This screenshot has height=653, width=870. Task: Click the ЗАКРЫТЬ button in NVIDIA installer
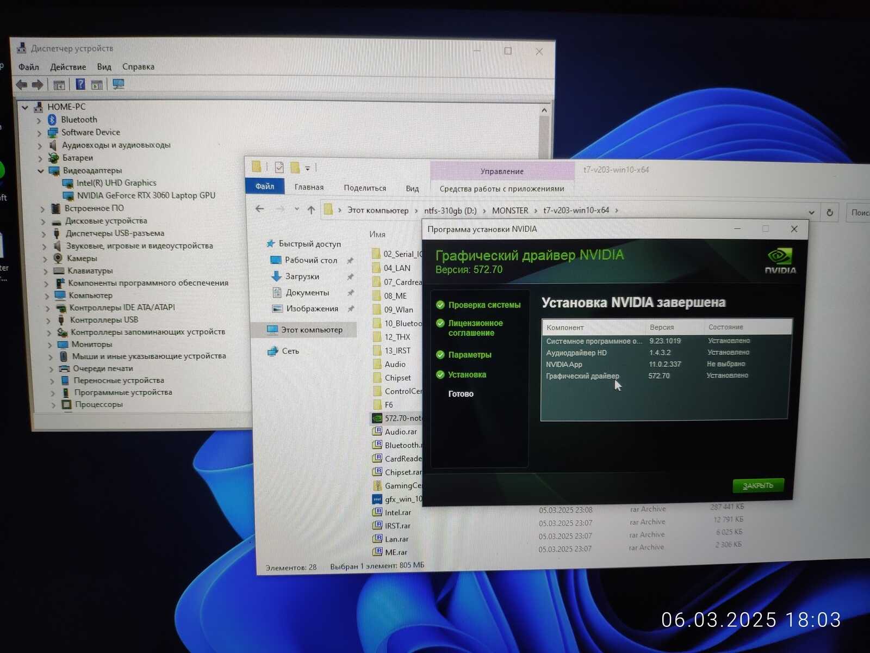coord(758,485)
